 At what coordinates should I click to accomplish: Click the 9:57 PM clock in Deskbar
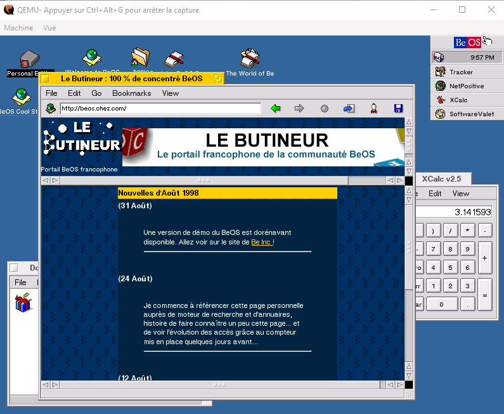click(x=482, y=58)
